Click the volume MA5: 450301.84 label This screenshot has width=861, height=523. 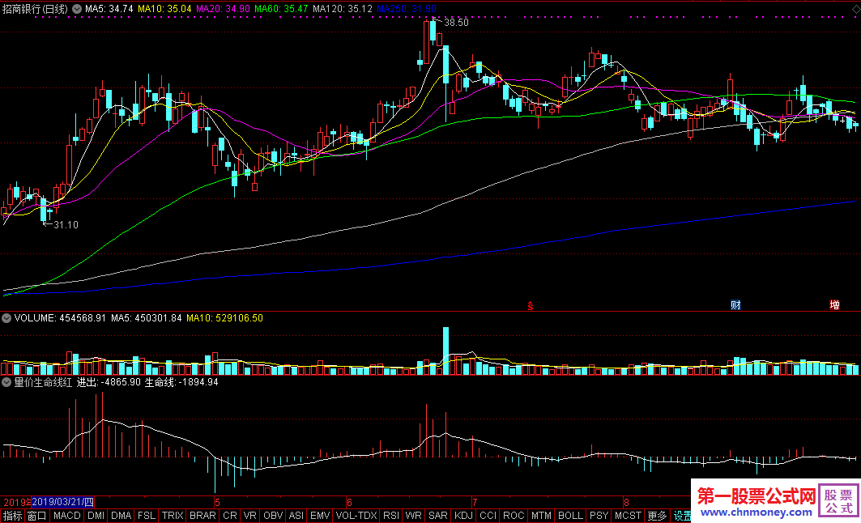tap(146, 318)
